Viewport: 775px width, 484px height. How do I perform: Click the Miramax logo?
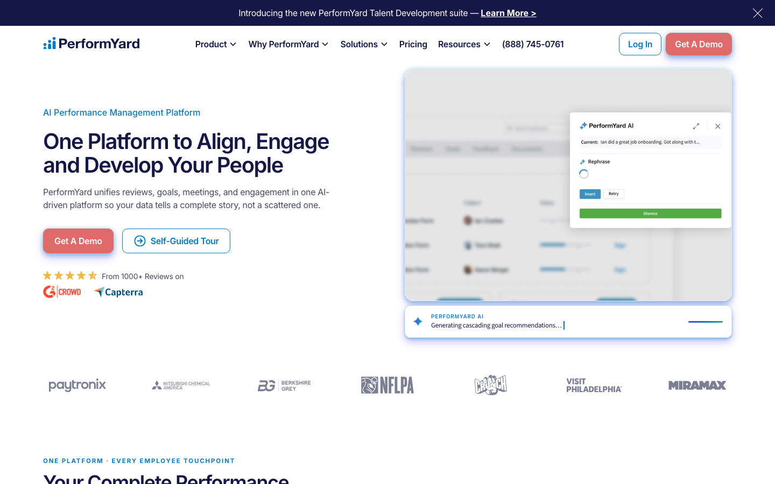pyautogui.click(x=697, y=385)
